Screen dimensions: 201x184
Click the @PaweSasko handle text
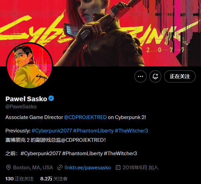[x=21, y=107]
